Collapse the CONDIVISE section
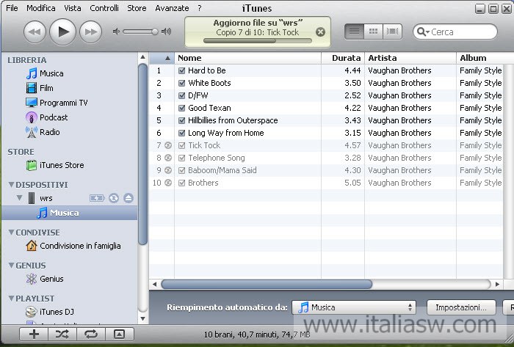Screen dimensions: 514x347 (11, 232)
